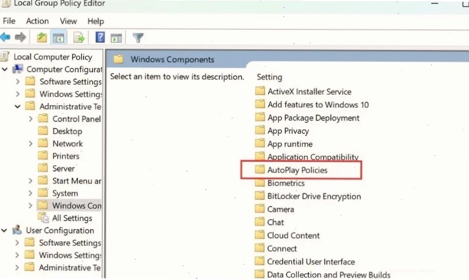Click the Credential User Interface folder icon
Screen dimensions: 469x280
[260, 261]
